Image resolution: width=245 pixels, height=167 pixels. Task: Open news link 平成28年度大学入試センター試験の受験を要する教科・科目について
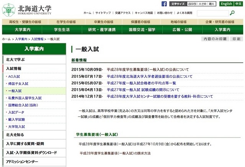(x=160, y=97)
